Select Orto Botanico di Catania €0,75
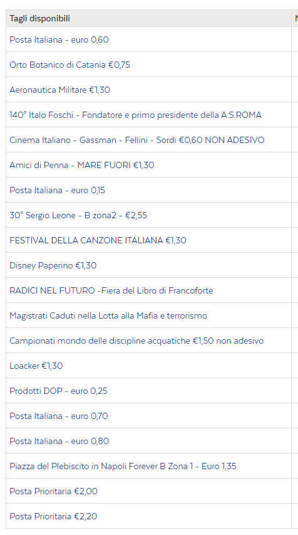The height and width of the screenshot is (535, 298). coord(70,65)
